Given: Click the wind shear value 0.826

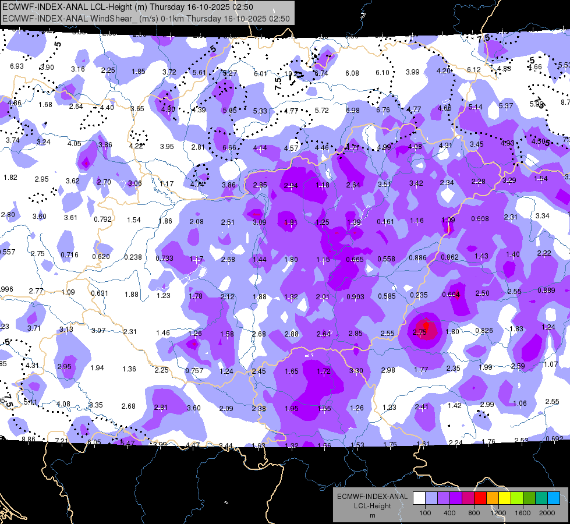Looking at the screenshot, I should [484, 330].
